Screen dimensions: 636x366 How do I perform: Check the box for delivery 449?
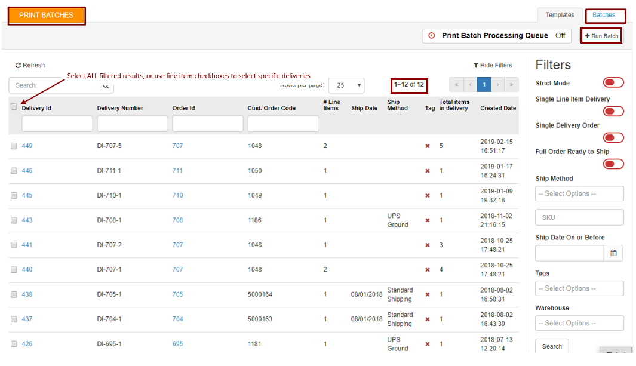pyautogui.click(x=14, y=146)
